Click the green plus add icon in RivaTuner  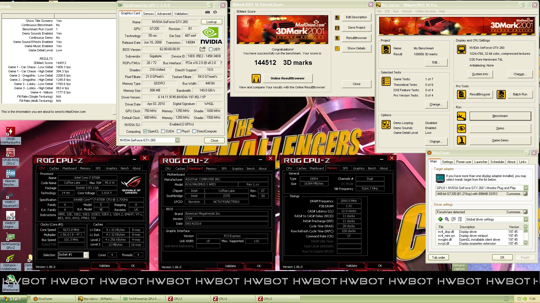pyautogui.click(x=440, y=219)
